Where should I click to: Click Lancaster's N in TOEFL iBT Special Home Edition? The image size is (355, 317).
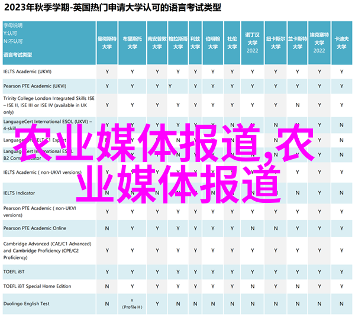click(298, 287)
